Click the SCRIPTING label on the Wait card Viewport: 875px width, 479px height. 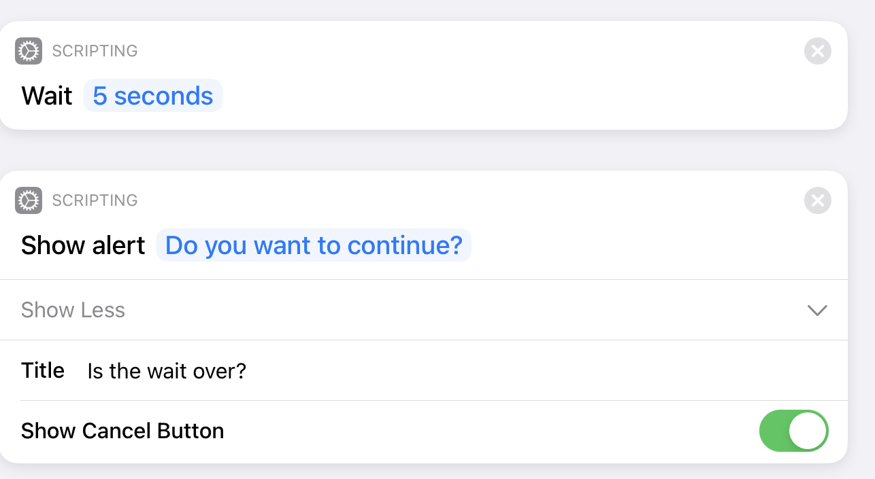tap(95, 51)
